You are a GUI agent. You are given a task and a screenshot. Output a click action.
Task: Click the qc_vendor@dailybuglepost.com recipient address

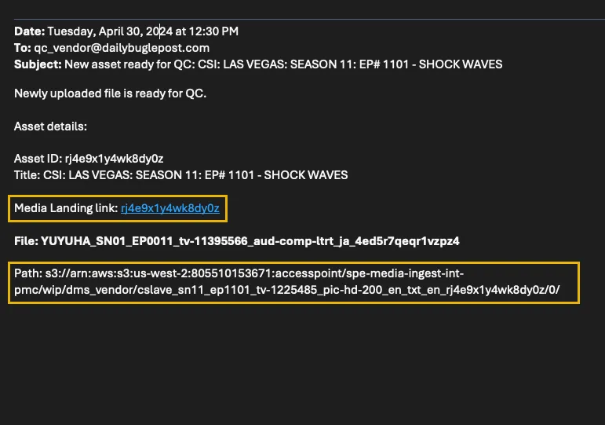pyautogui.click(x=121, y=47)
